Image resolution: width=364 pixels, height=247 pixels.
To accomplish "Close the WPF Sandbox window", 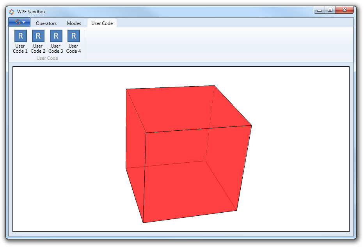I will pos(344,10).
